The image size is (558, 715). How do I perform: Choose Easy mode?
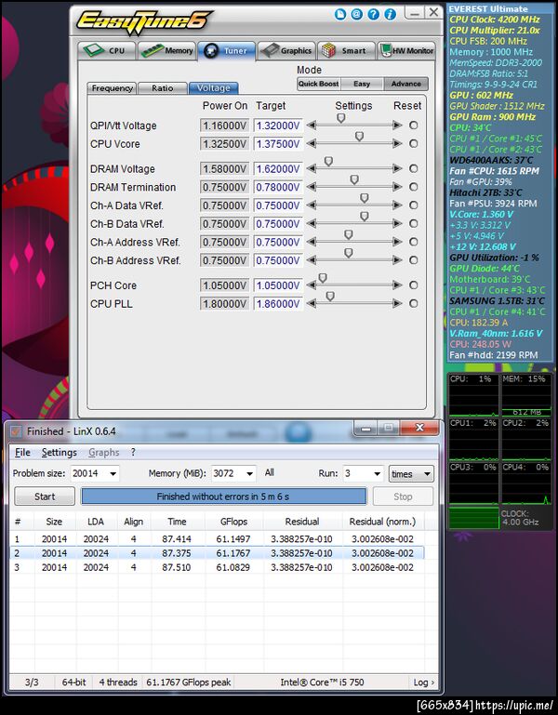362,84
